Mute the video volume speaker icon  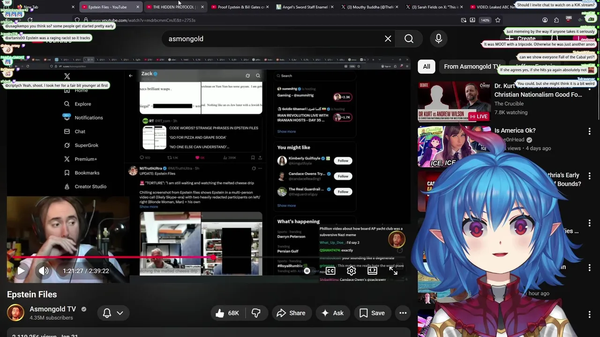click(44, 271)
